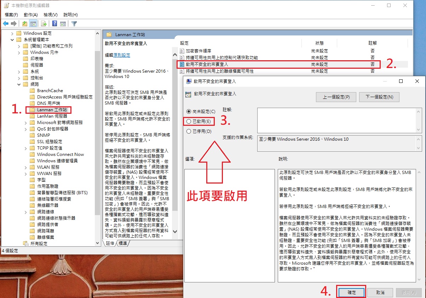Open the 說明(H) menu

(70, 15)
